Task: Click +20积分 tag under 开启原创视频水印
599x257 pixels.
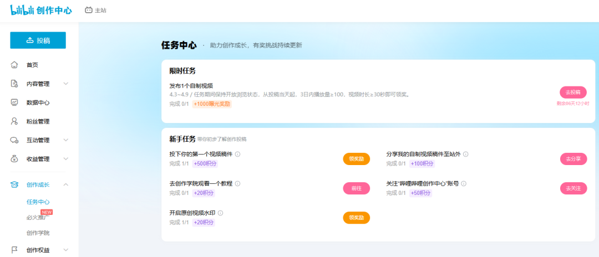Action: click(203, 222)
